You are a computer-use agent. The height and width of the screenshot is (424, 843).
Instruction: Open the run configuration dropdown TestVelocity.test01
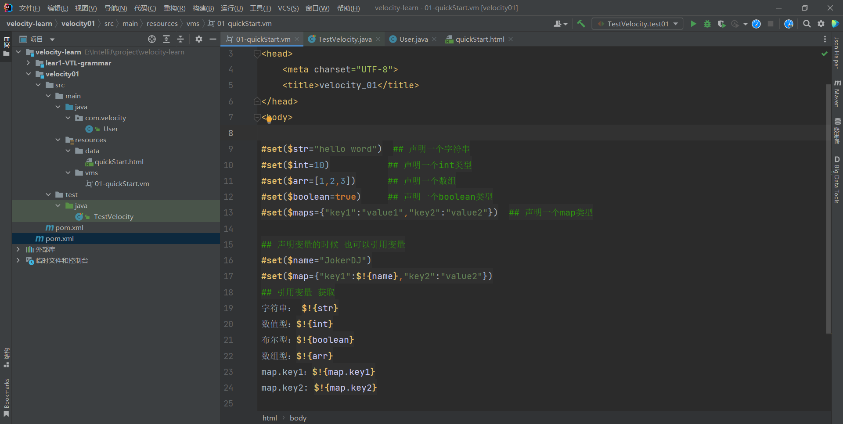638,24
